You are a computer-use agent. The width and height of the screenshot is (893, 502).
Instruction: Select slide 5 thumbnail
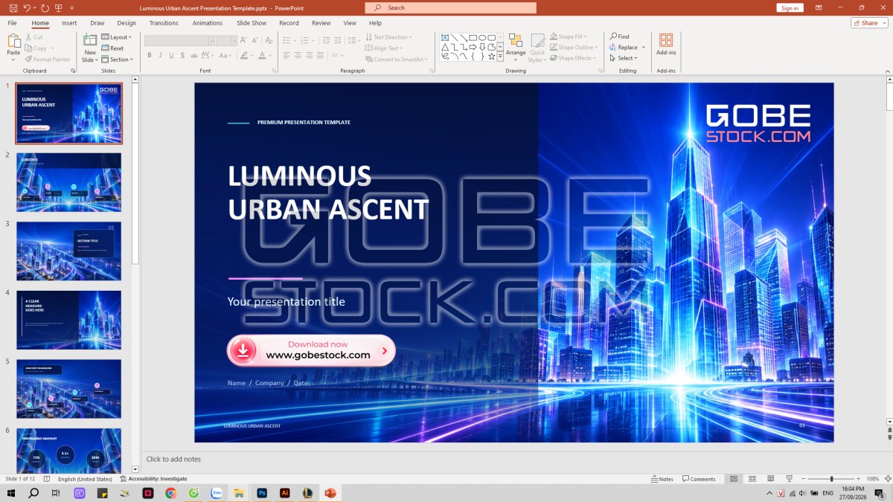(68, 389)
